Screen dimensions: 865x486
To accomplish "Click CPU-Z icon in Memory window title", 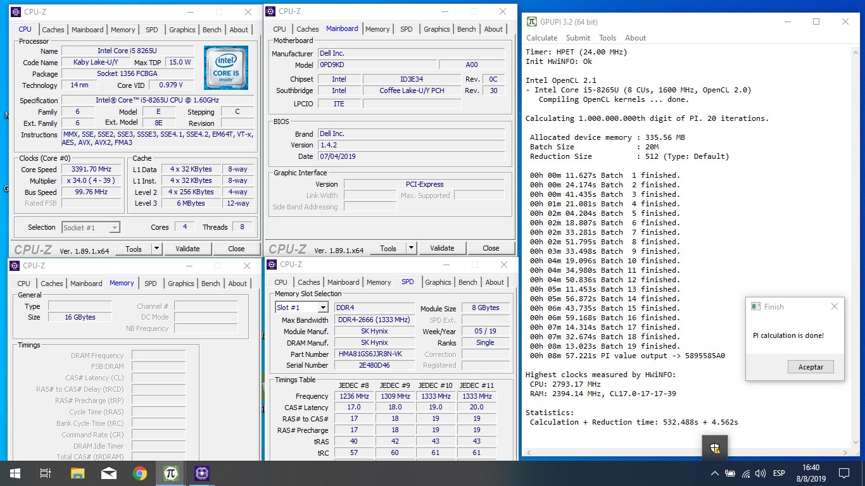I will coord(15,266).
